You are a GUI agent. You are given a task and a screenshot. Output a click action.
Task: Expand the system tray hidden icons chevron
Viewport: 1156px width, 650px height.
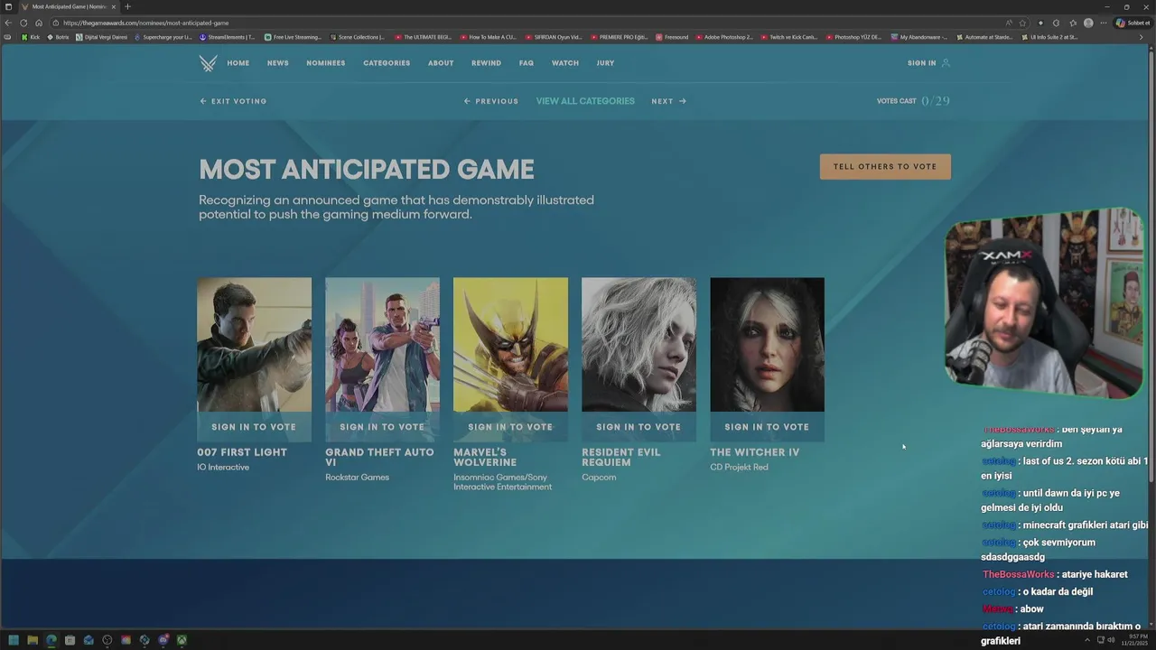pos(1087,640)
